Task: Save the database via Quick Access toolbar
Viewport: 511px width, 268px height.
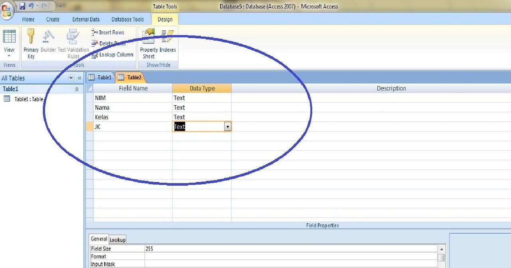Action: pyautogui.click(x=22, y=6)
